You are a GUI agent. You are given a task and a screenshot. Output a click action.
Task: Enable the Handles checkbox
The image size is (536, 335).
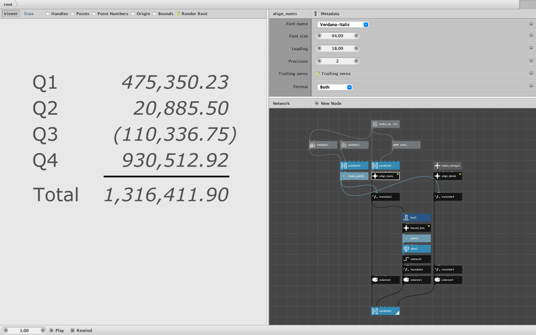coord(48,14)
